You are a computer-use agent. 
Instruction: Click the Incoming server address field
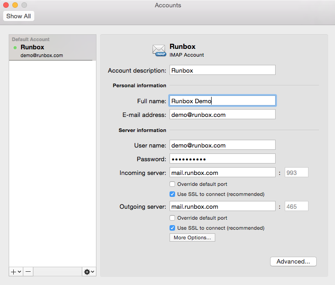pyautogui.click(x=222, y=173)
